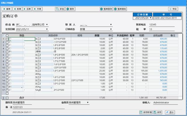The width and height of the screenshot is (187, 116).
Task: Click the 备注 column header in grid
Action: point(173,35)
